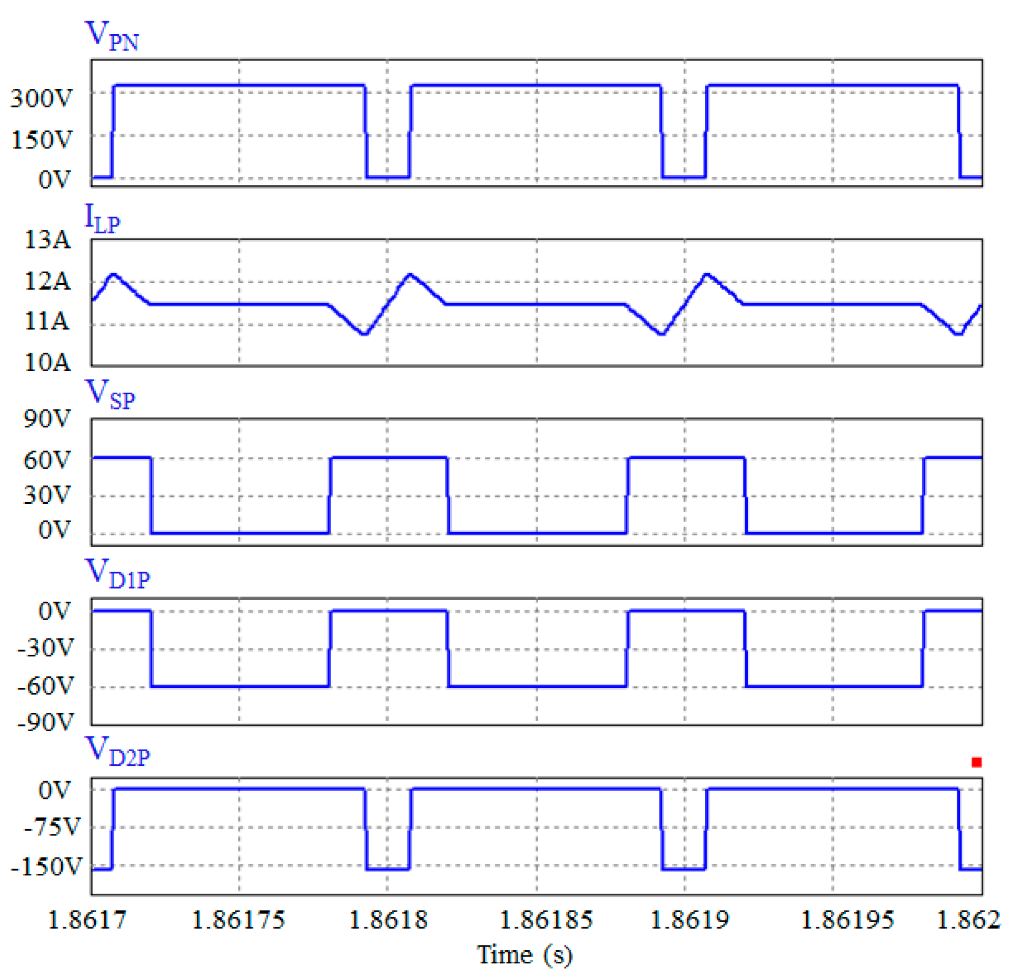This screenshot has width=1010, height=977.
Task: Select the -60V axis tick label
Action: point(46,686)
